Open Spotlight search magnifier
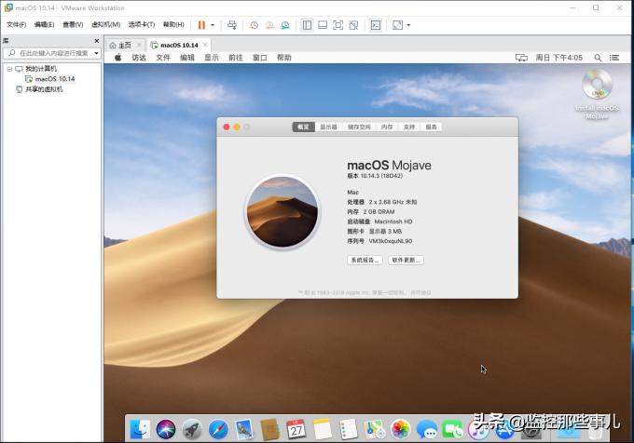The height and width of the screenshot is (443, 634). point(598,58)
